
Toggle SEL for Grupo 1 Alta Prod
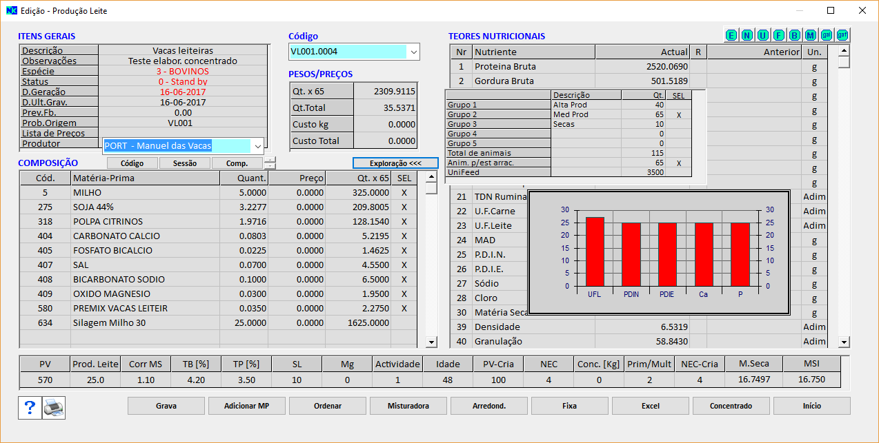click(x=679, y=105)
